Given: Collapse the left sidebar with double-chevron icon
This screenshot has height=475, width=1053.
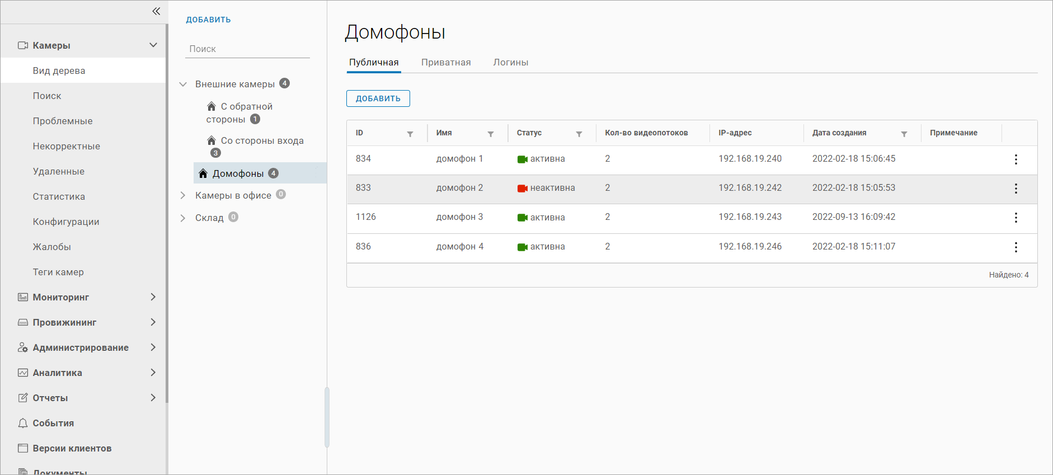Looking at the screenshot, I should click(x=156, y=11).
